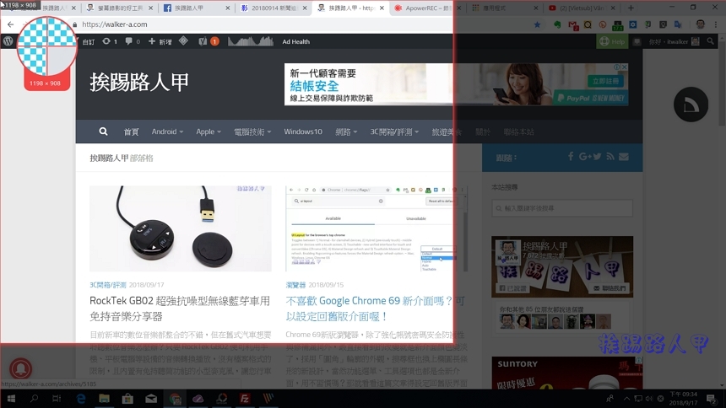
Task: Click the site search magnifier in navigation
Action: (x=103, y=132)
